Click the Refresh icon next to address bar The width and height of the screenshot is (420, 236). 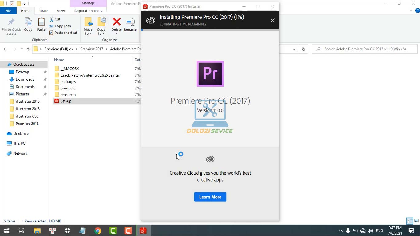(303, 49)
